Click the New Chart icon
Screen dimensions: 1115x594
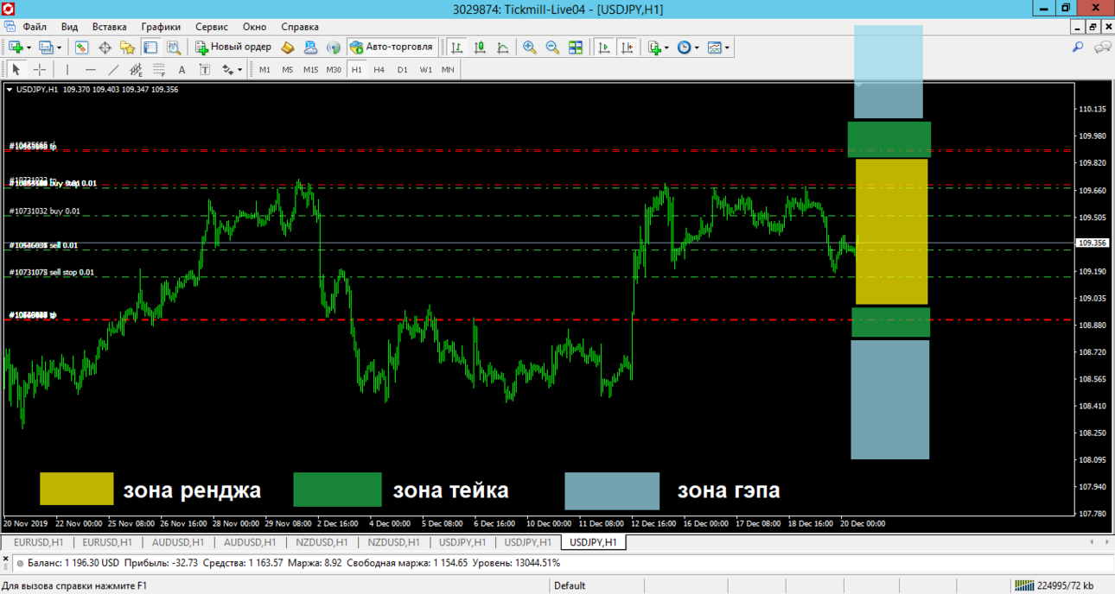(16, 47)
